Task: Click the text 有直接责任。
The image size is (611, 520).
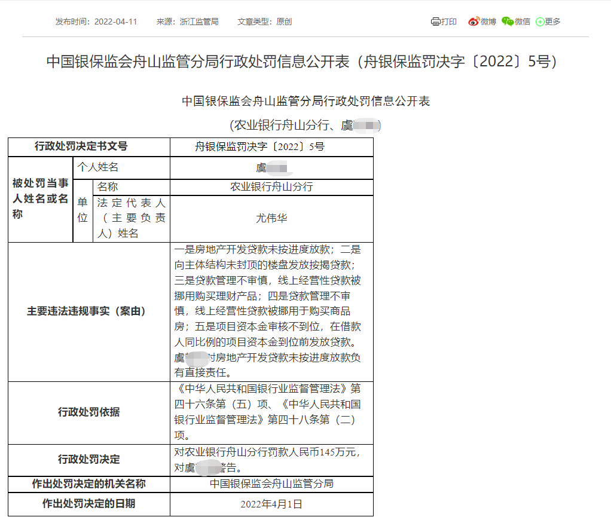Action: (203, 373)
